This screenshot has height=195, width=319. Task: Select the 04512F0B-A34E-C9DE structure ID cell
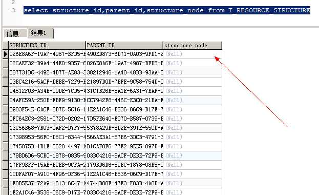47,91
